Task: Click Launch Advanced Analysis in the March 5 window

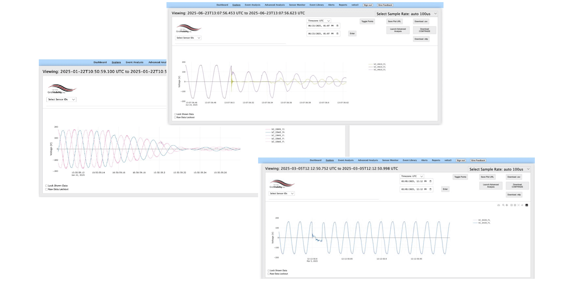Action: click(491, 186)
